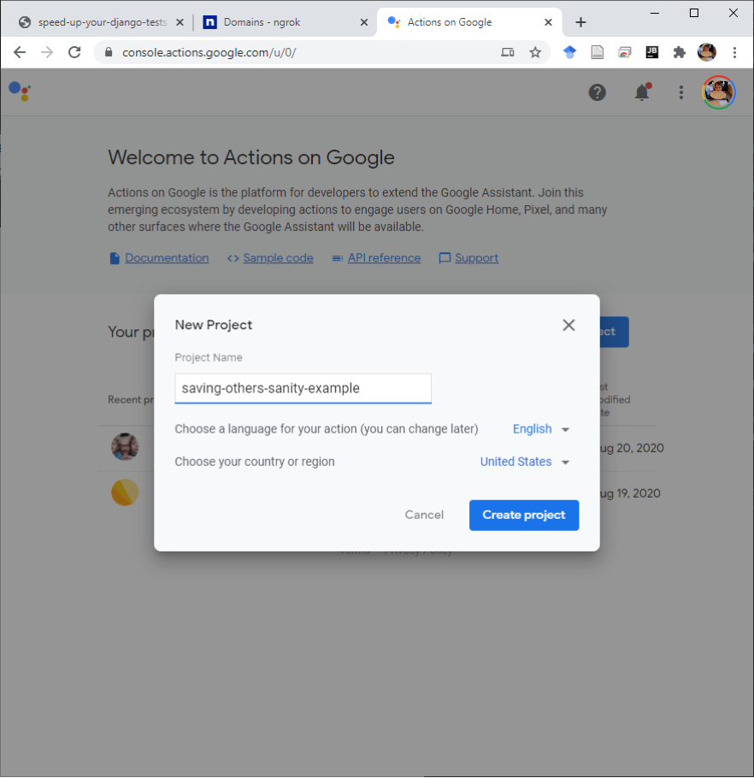Click the Create project button
The width and height of the screenshot is (754, 778).
pos(524,515)
